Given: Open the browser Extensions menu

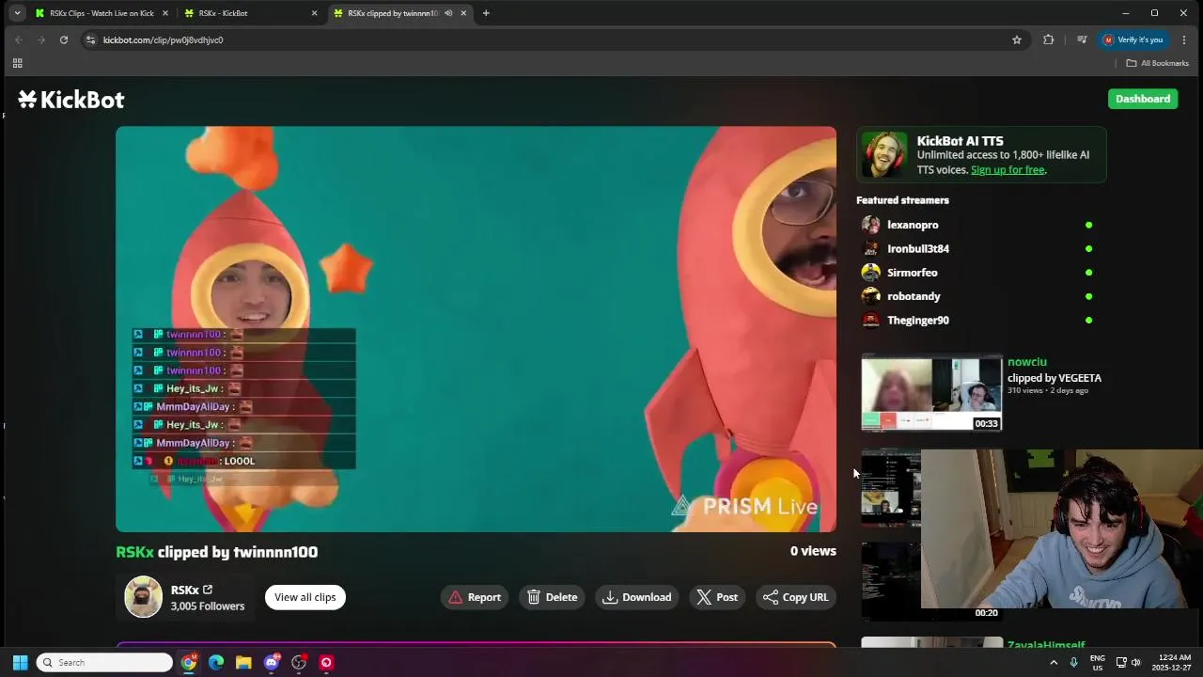Looking at the screenshot, I should pos(1049,39).
